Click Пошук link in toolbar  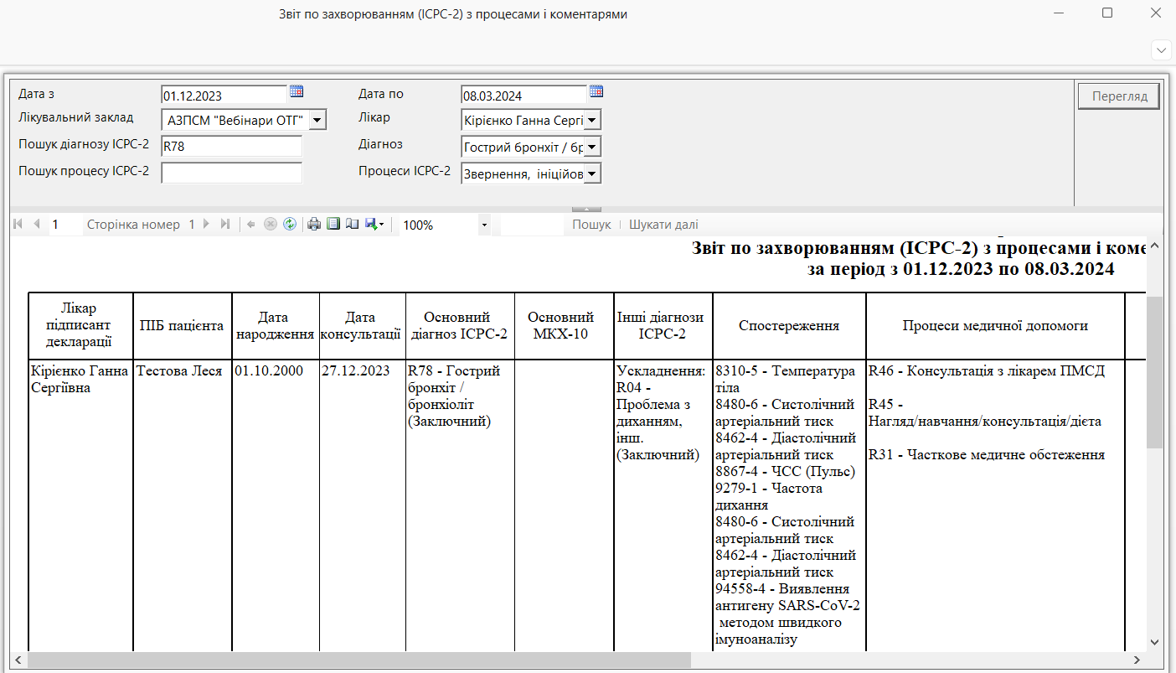591,225
